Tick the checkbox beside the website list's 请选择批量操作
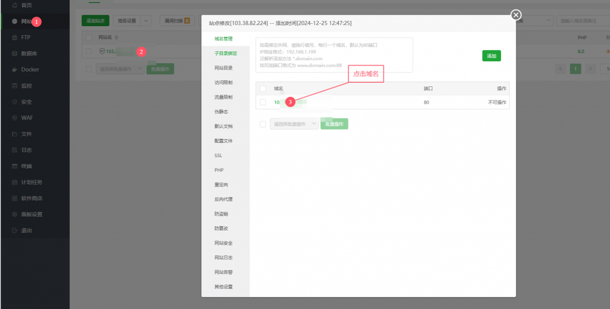 [x=89, y=69]
